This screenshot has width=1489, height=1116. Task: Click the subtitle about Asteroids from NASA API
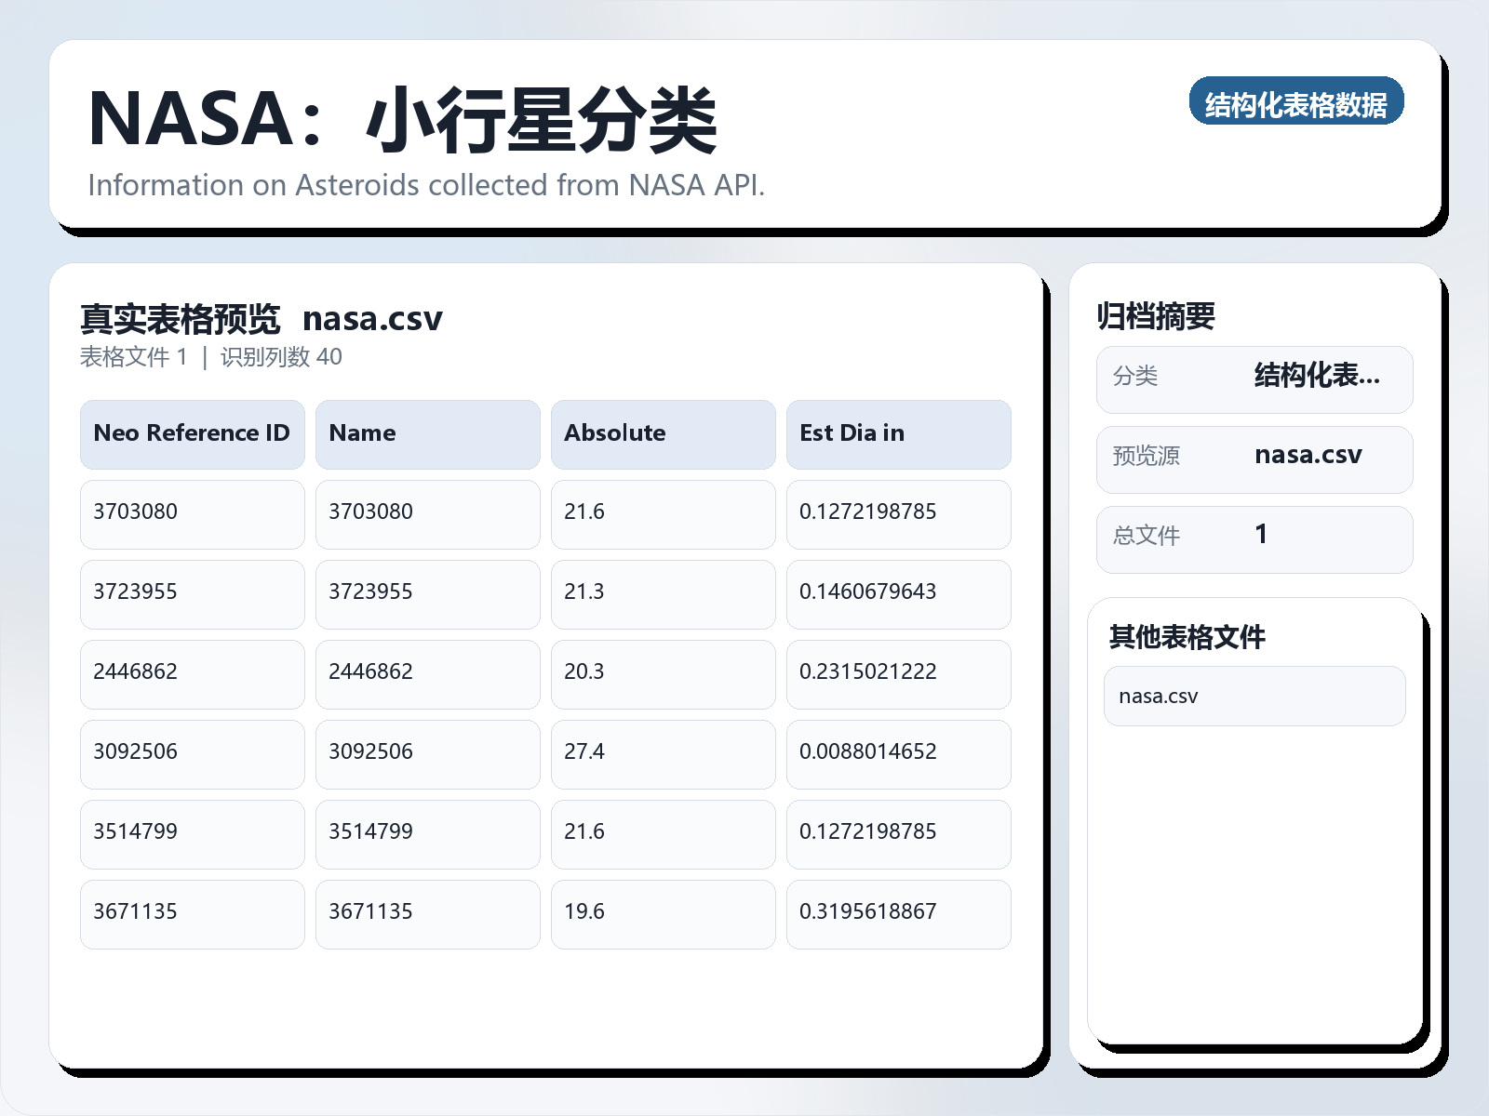(426, 185)
